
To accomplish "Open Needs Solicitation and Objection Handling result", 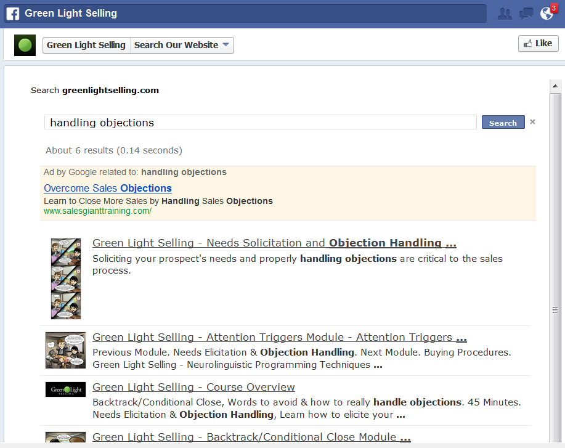I will click(x=274, y=243).
